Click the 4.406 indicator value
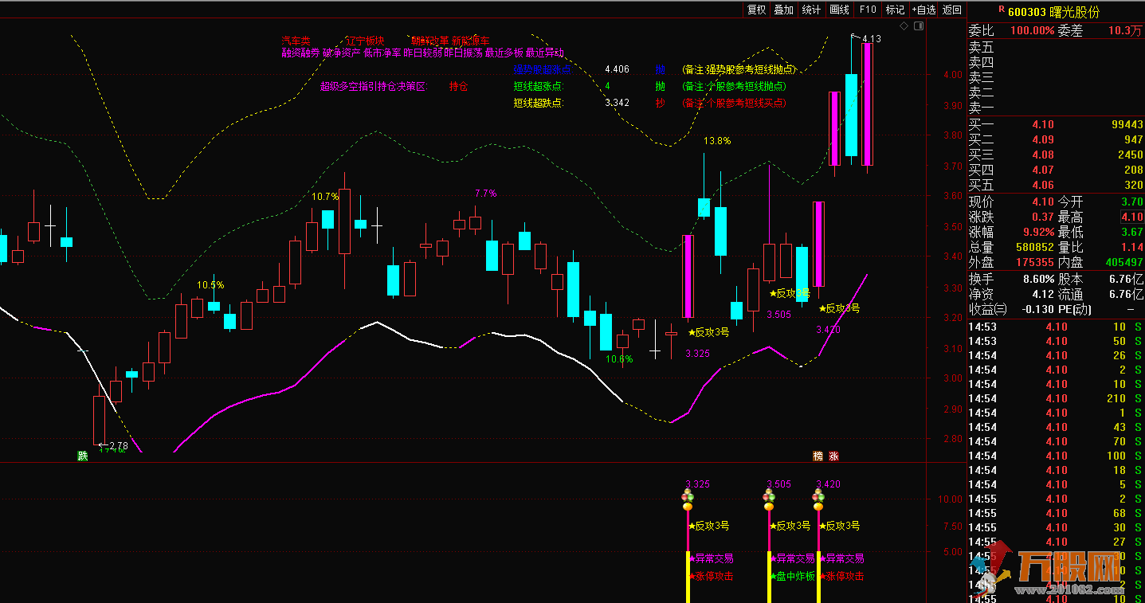Viewport: 1145px width, 603px height. [618, 70]
